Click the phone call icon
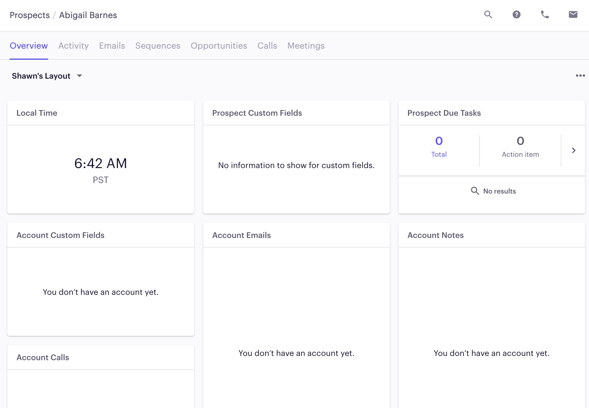 click(545, 14)
